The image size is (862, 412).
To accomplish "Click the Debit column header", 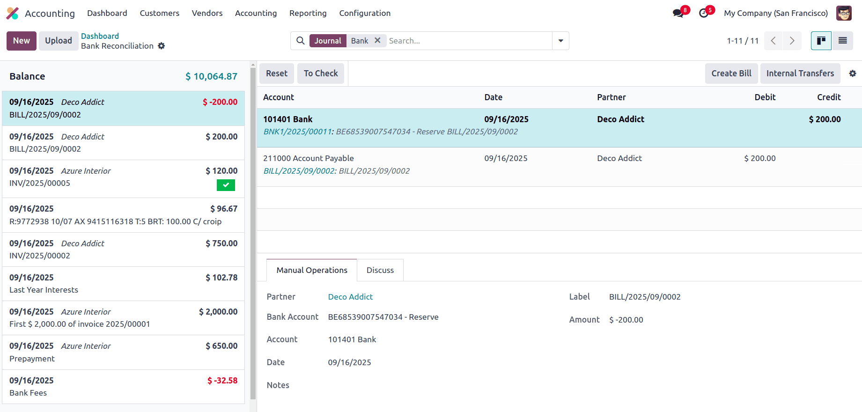I will click(x=765, y=97).
